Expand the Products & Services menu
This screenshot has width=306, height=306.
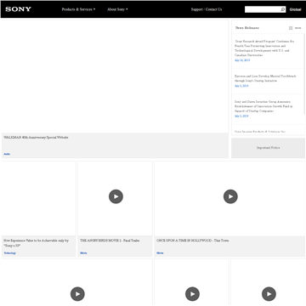(78, 9)
